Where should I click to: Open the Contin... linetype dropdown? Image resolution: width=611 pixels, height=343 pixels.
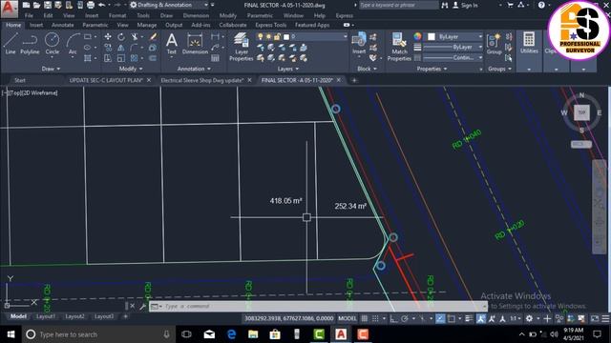pyautogui.click(x=453, y=57)
